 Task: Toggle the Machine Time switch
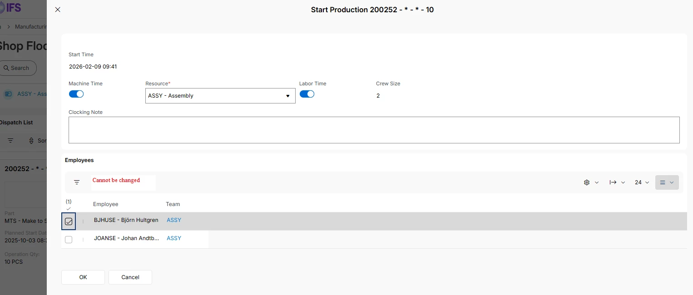tap(76, 94)
